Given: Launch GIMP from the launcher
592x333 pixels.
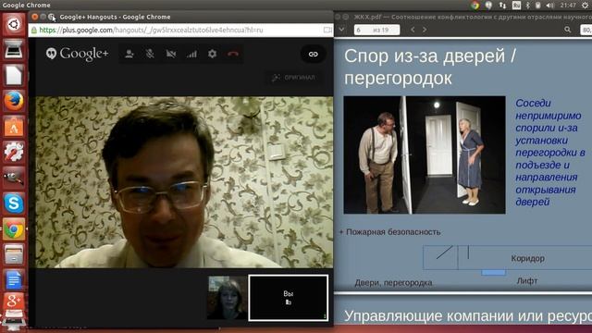Looking at the screenshot, I should click(x=14, y=178).
